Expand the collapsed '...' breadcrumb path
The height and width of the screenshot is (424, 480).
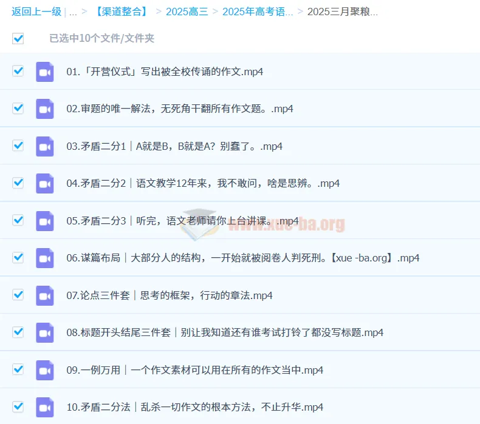[73, 12]
